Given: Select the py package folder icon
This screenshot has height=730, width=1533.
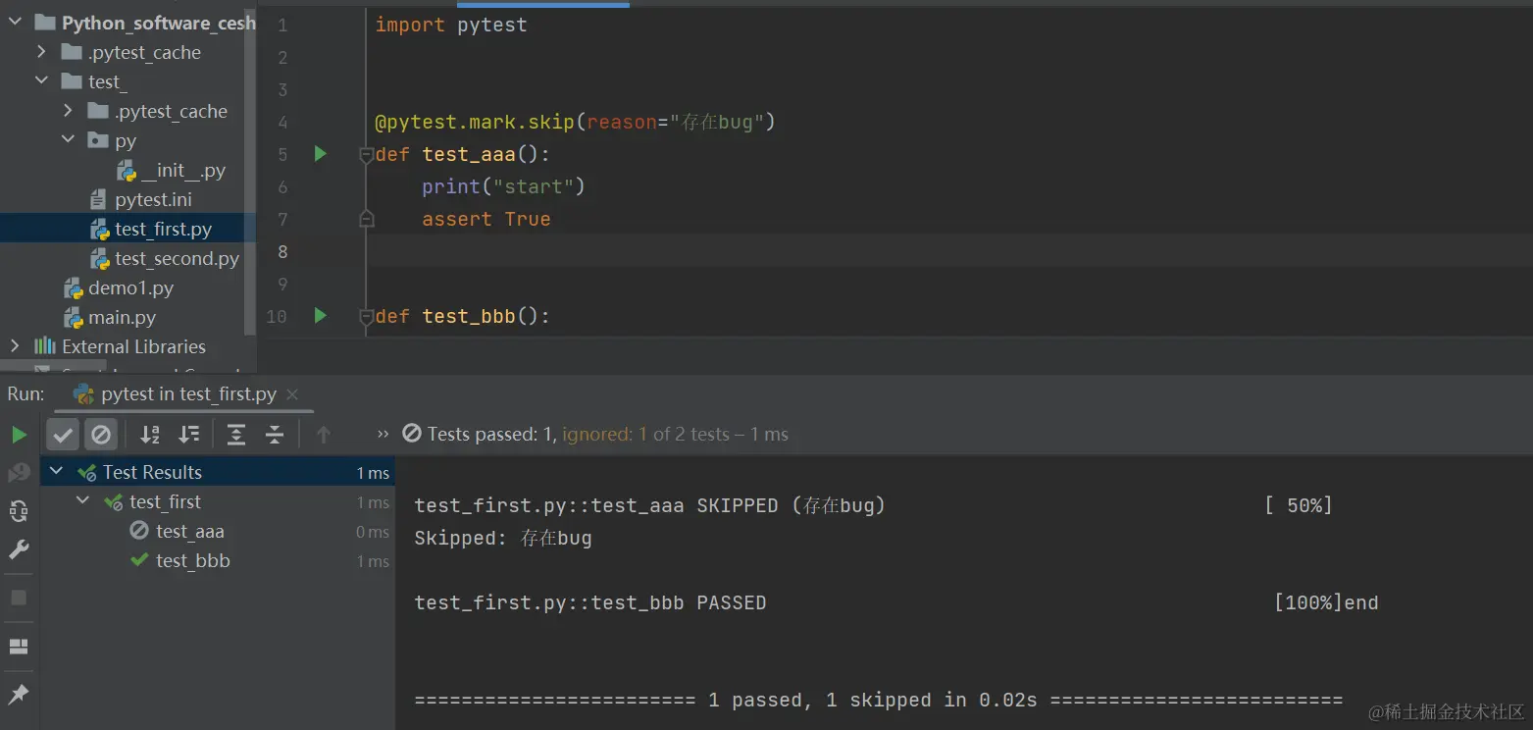Looking at the screenshot, I should [98, 140].
